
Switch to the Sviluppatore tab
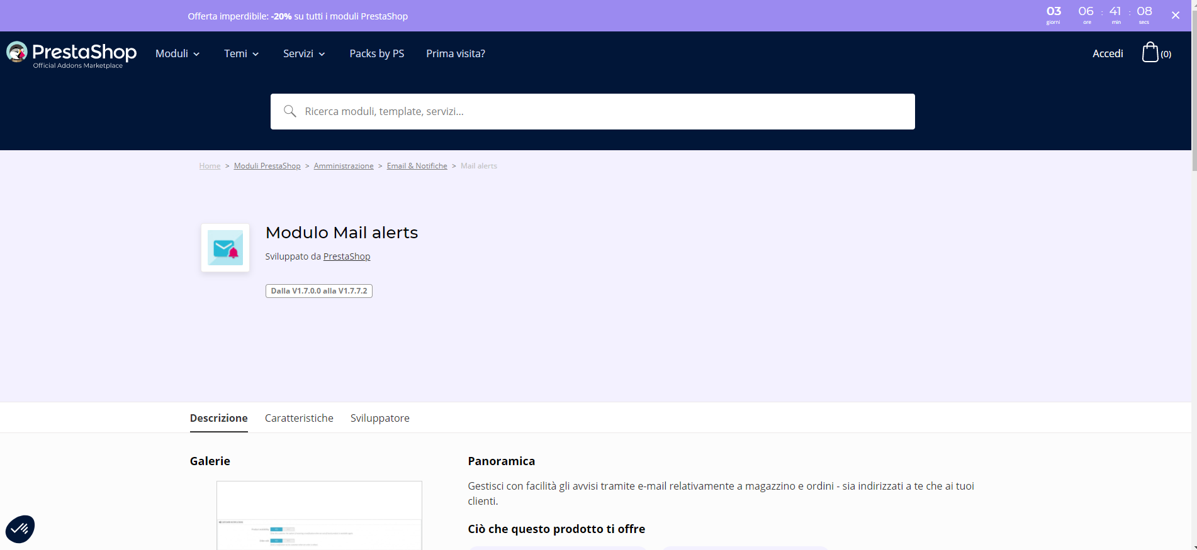click(380, 418)
